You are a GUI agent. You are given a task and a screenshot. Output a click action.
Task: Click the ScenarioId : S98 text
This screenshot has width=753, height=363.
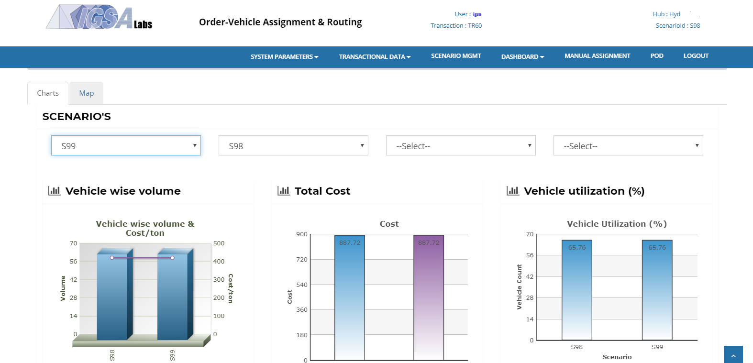click(x=678, y=26)
